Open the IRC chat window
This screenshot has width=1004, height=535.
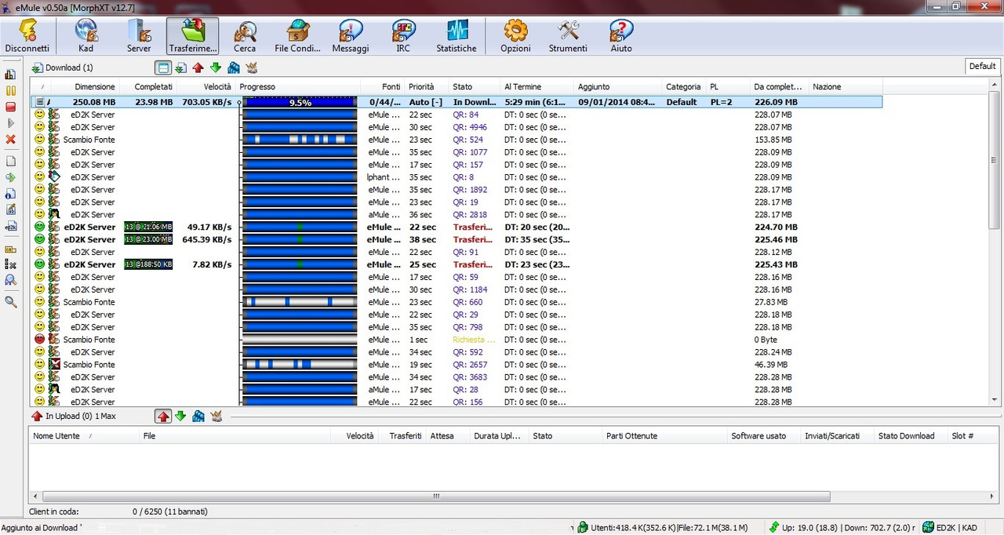click(x=403, y=36)
